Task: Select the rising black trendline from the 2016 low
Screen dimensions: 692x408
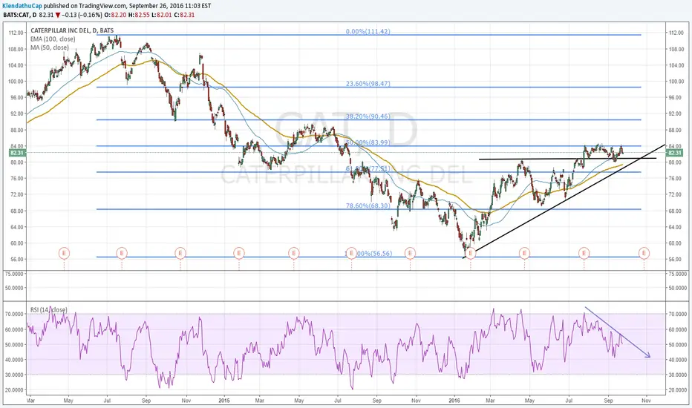Action: tap(564, 201)
